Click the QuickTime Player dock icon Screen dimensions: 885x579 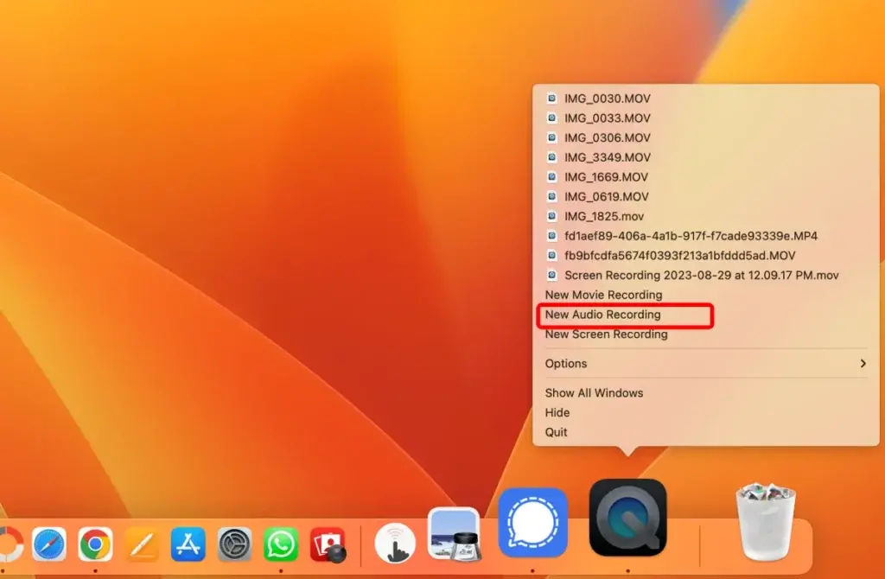coord(627,518)
